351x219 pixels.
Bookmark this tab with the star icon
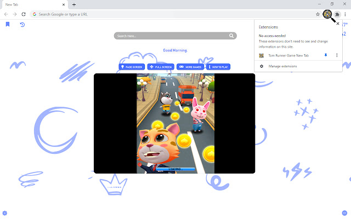coord(318,14)
